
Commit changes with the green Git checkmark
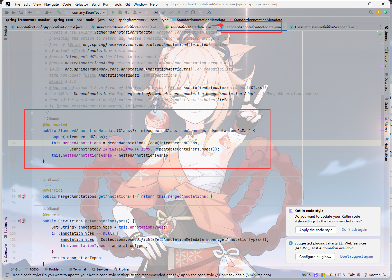[171, 12]
